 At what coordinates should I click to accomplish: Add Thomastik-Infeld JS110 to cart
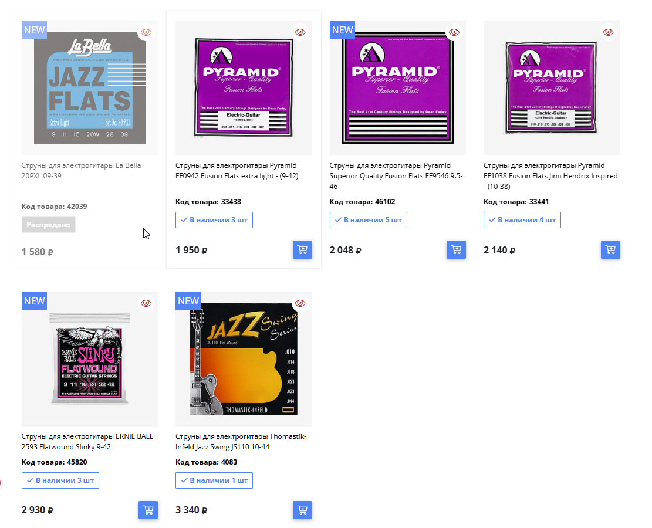pos(302,510)
